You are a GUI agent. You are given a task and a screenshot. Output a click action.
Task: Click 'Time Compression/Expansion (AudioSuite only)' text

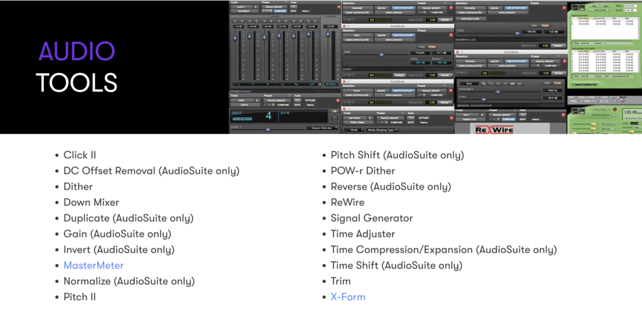444,250
